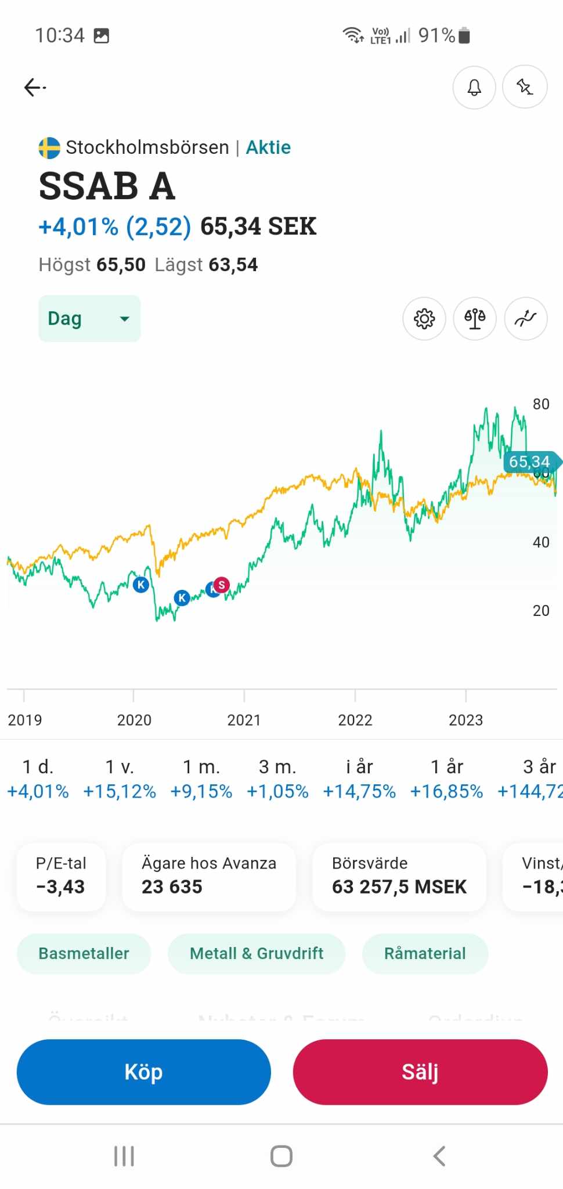Select the 1 m. period

click(x=201, y=779)
